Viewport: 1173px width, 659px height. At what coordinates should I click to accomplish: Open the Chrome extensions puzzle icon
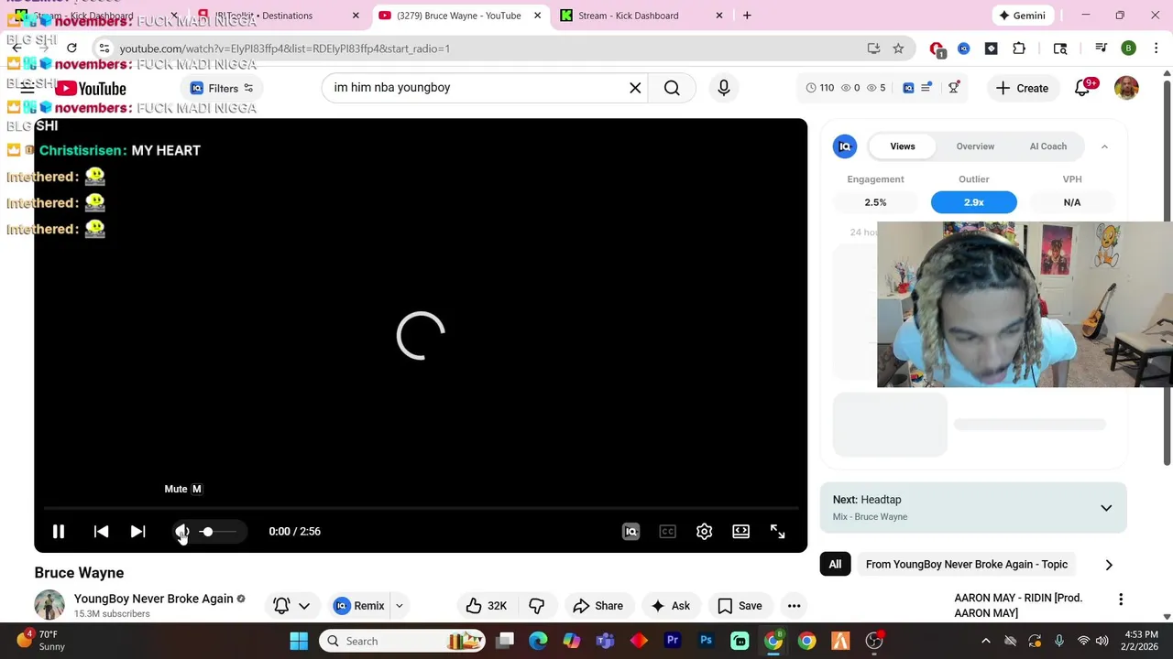1019,49
